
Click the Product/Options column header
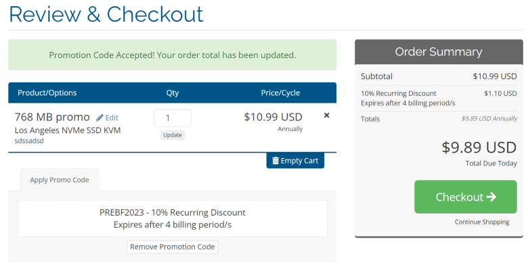(47, 93)
